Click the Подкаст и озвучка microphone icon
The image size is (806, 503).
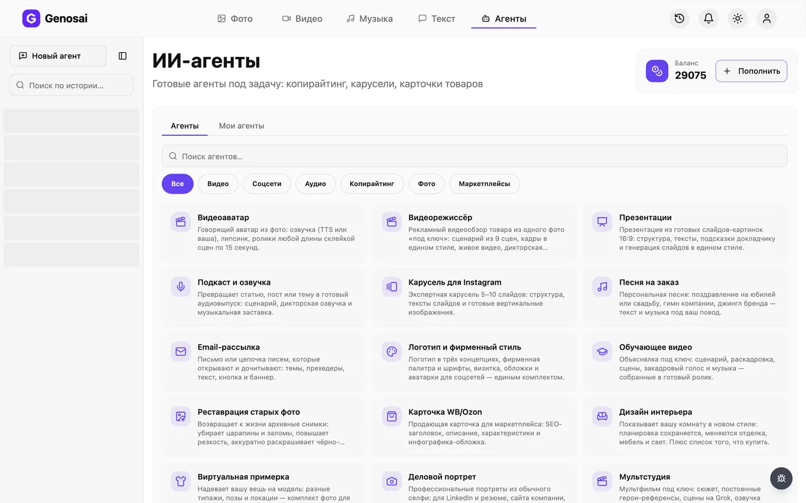click(x=181, y=286)
